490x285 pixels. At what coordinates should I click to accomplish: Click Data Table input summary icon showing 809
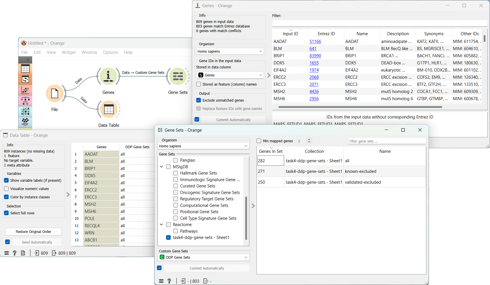point(37,253)
